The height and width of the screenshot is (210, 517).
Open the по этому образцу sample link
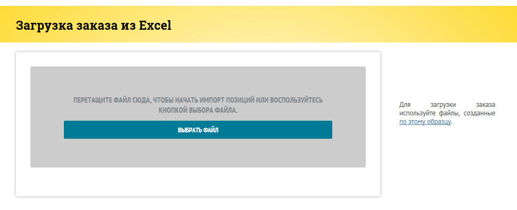(x=425, y=122)
